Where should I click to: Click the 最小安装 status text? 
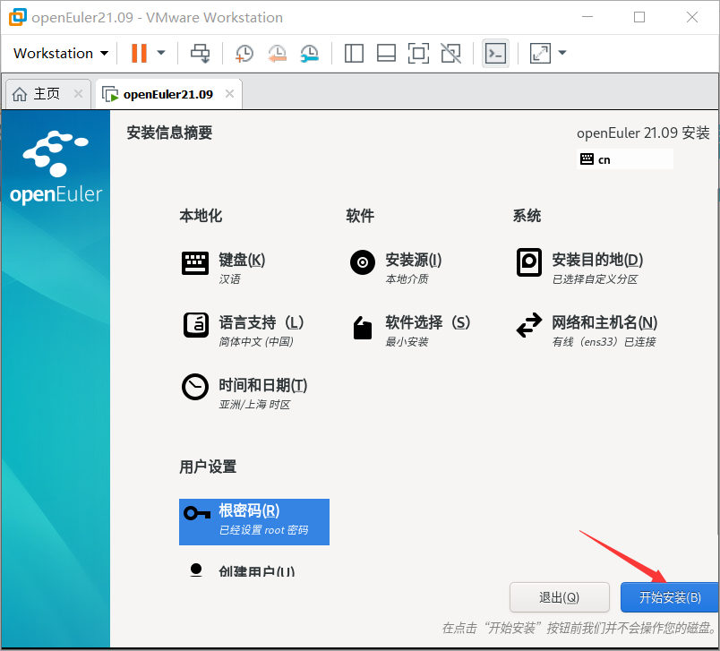407,341
